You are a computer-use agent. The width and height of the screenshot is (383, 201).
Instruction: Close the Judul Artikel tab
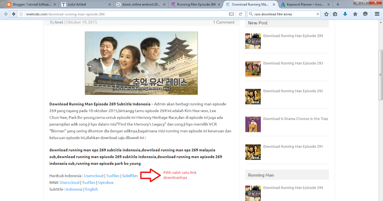[110, 4]
